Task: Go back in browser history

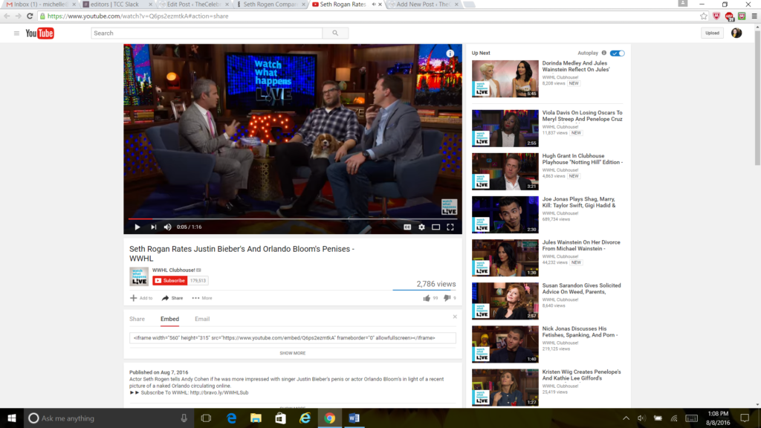Action: point(7,16)
